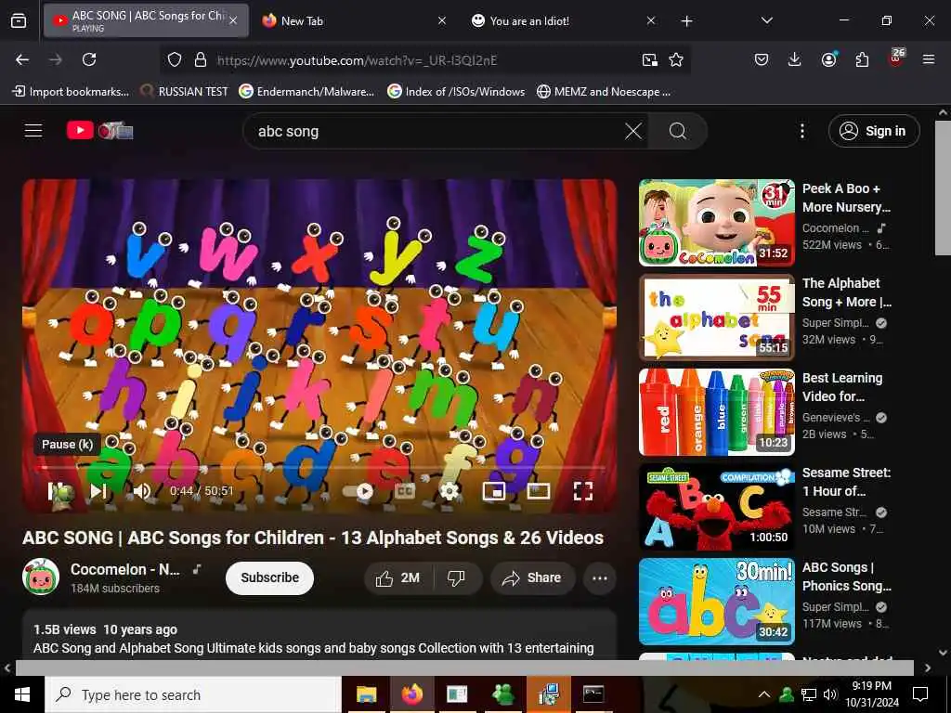This screenshot has height=713, width=951.
Task: Select the ABC SONG playing tab
Action: (146, 20)
